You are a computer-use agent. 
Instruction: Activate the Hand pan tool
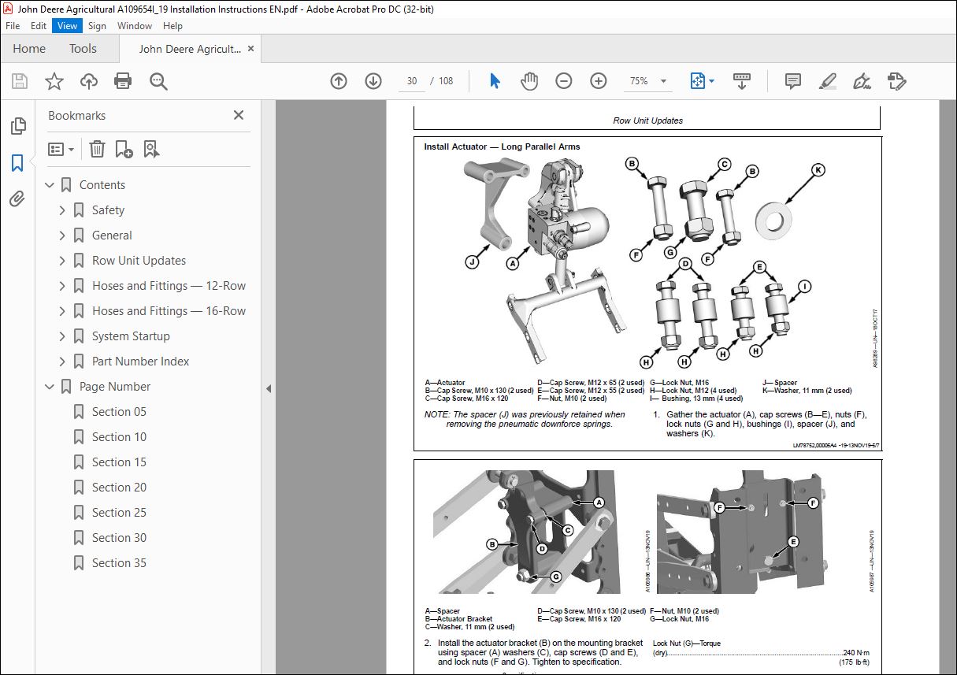(529, 81)
